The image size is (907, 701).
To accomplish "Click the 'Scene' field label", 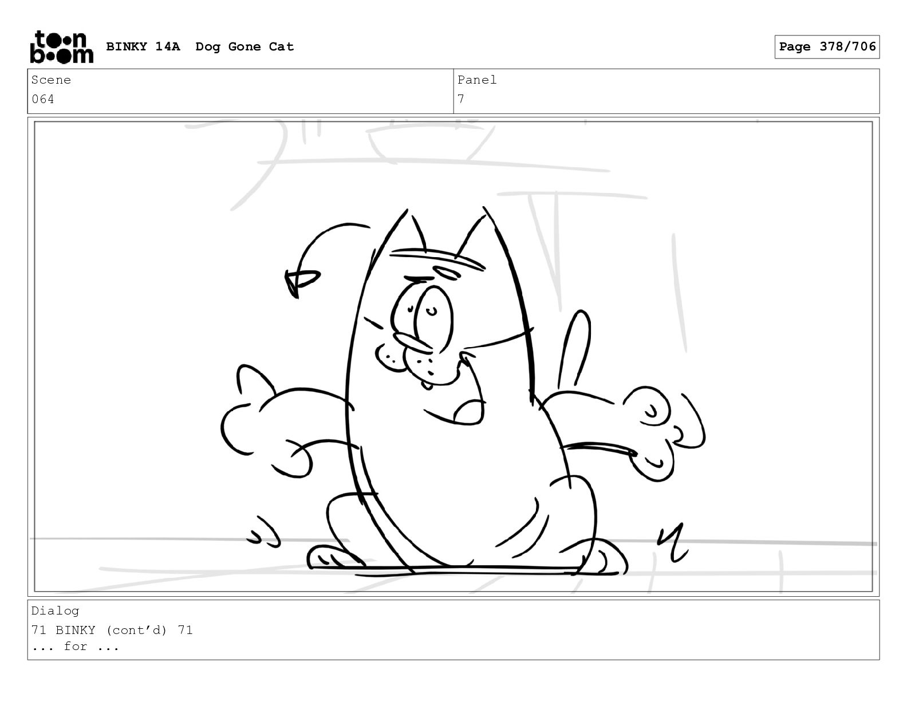I will 51,80.
